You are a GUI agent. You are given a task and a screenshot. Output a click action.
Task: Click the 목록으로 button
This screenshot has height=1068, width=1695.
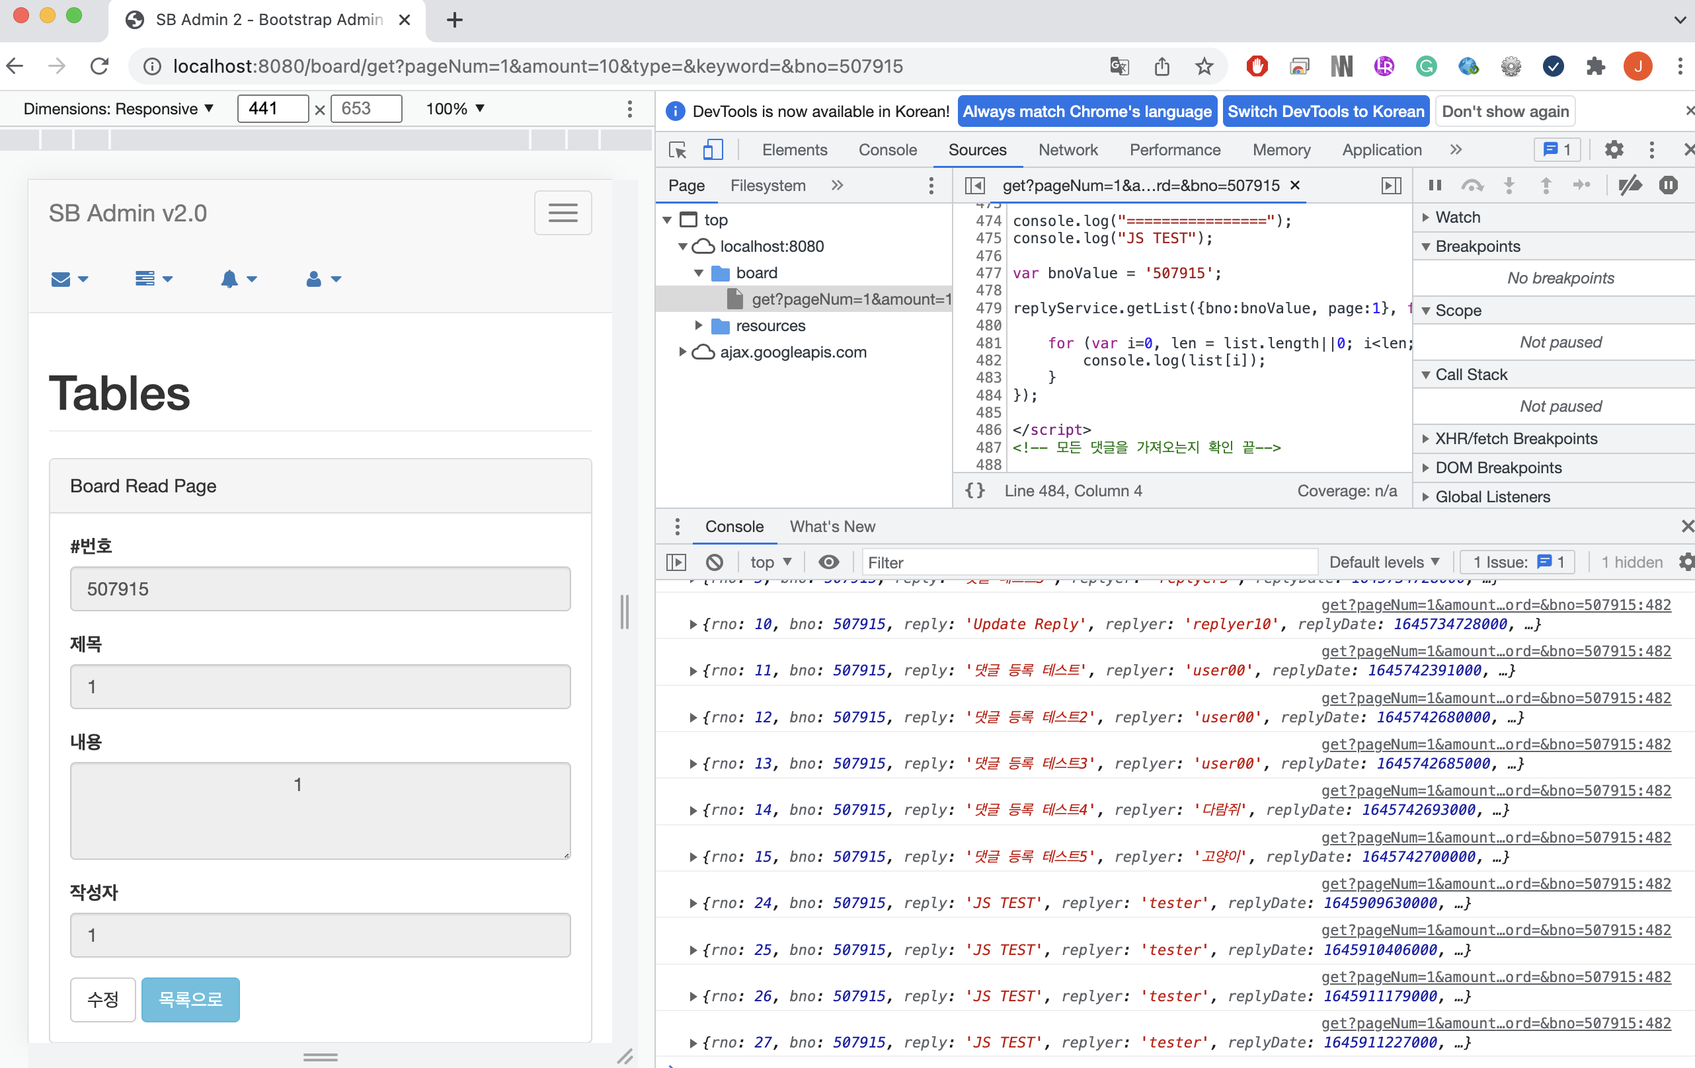pos(190,999)
